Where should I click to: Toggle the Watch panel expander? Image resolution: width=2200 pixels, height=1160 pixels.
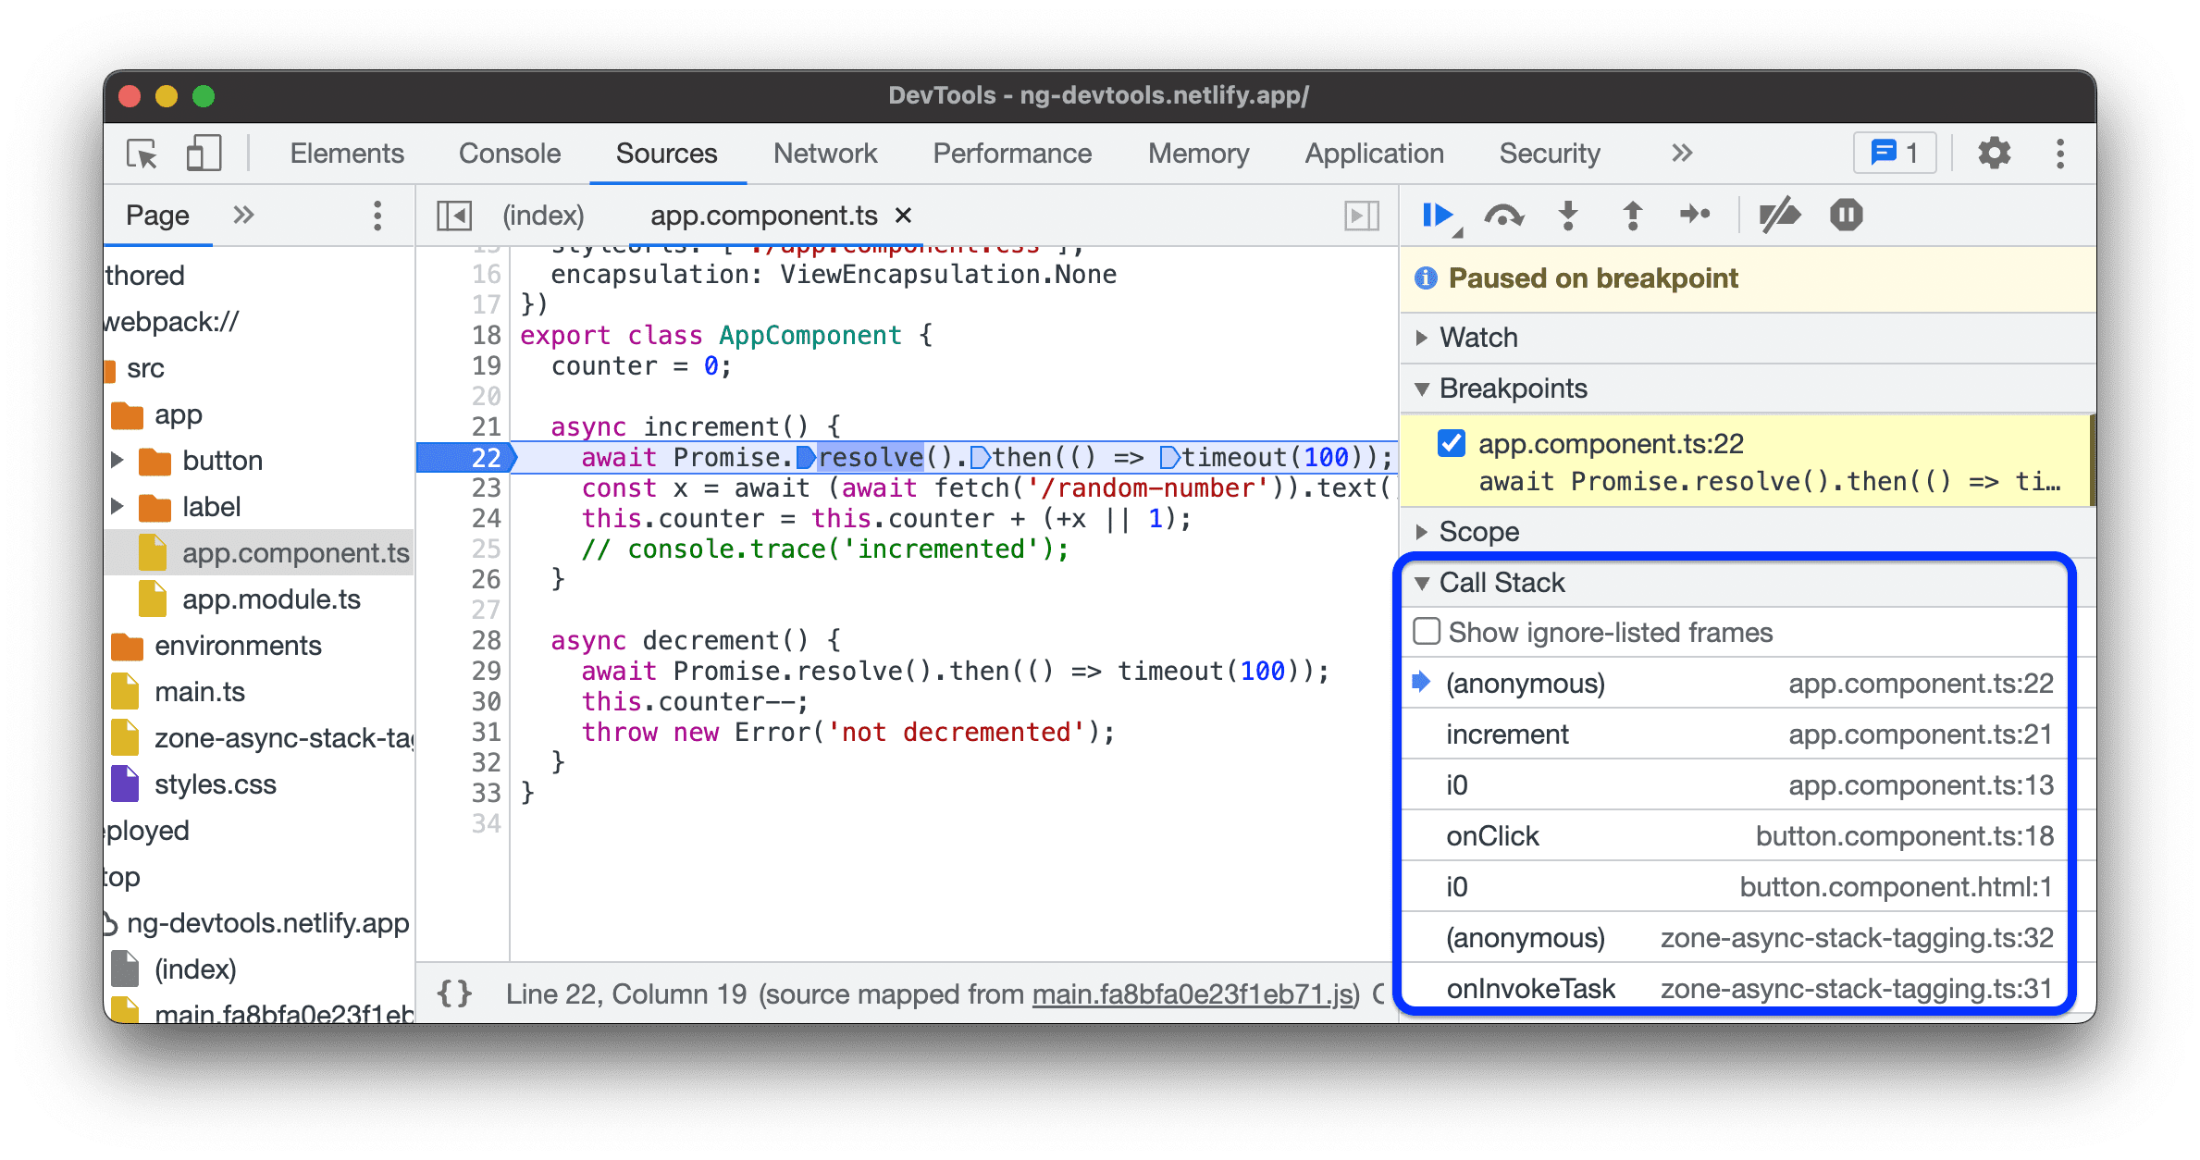click(1432, 338)
